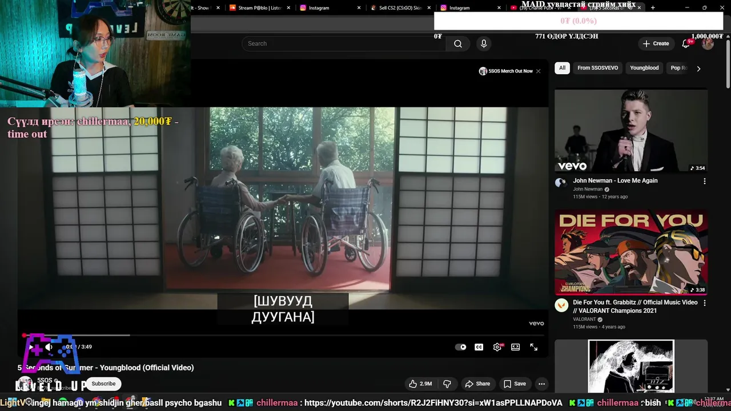The image size is (731, 411).
Task: Select the All filter chip
Action: click(562, 68)
